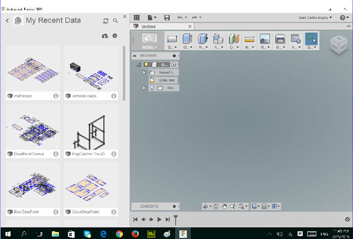Expand the Origin folder

point(144,88)
